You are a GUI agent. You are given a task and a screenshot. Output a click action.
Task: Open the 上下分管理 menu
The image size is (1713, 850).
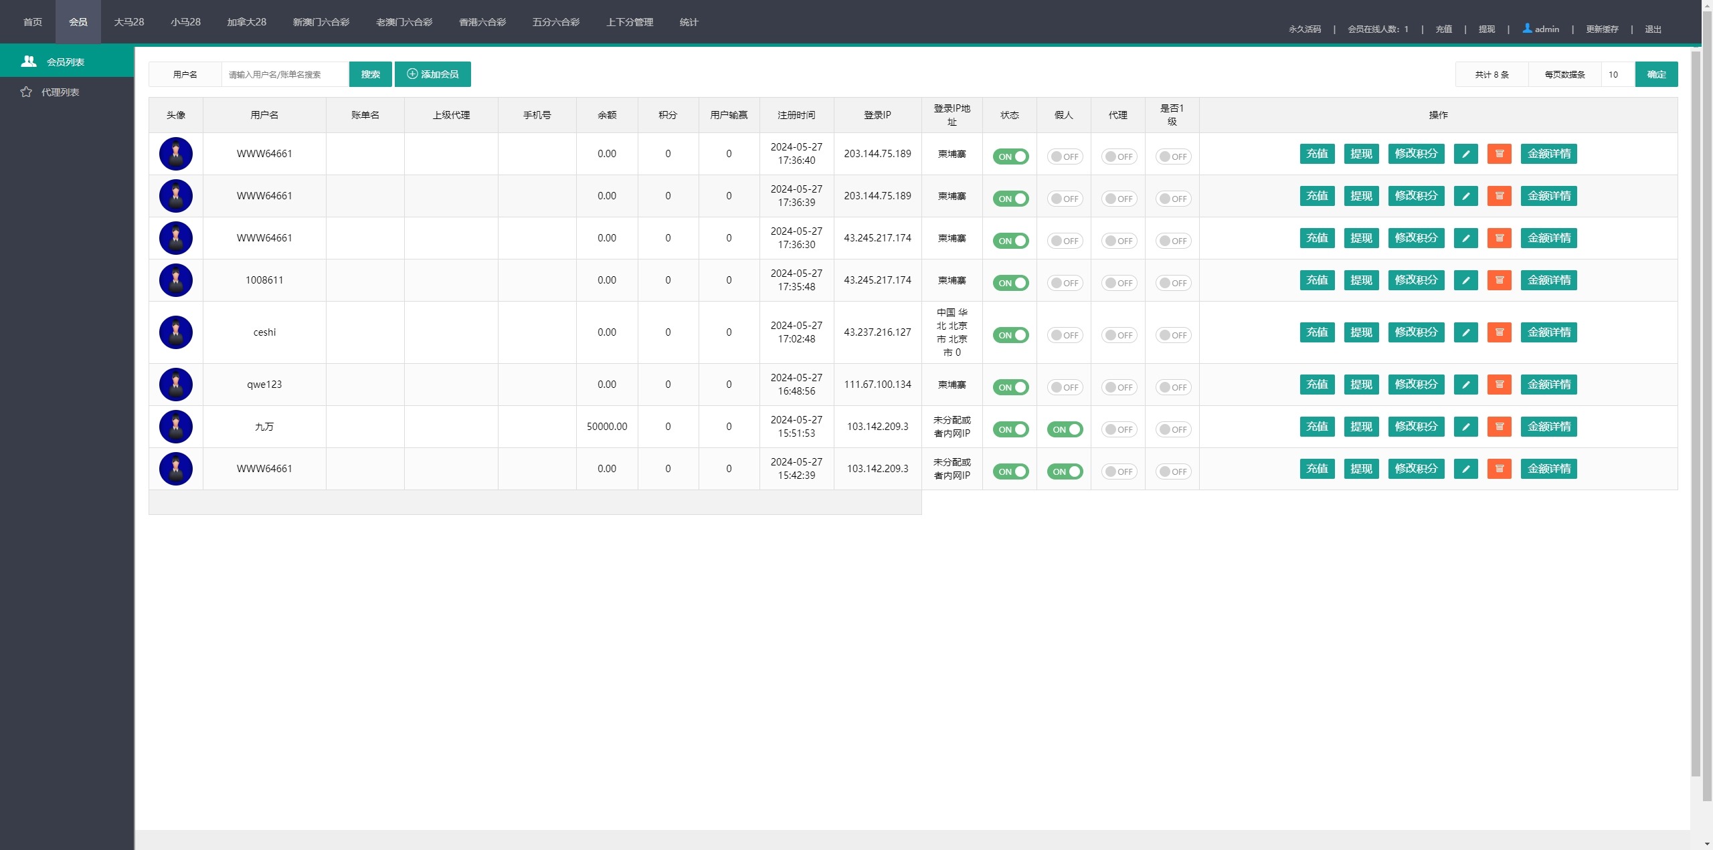tap(630, 22)
